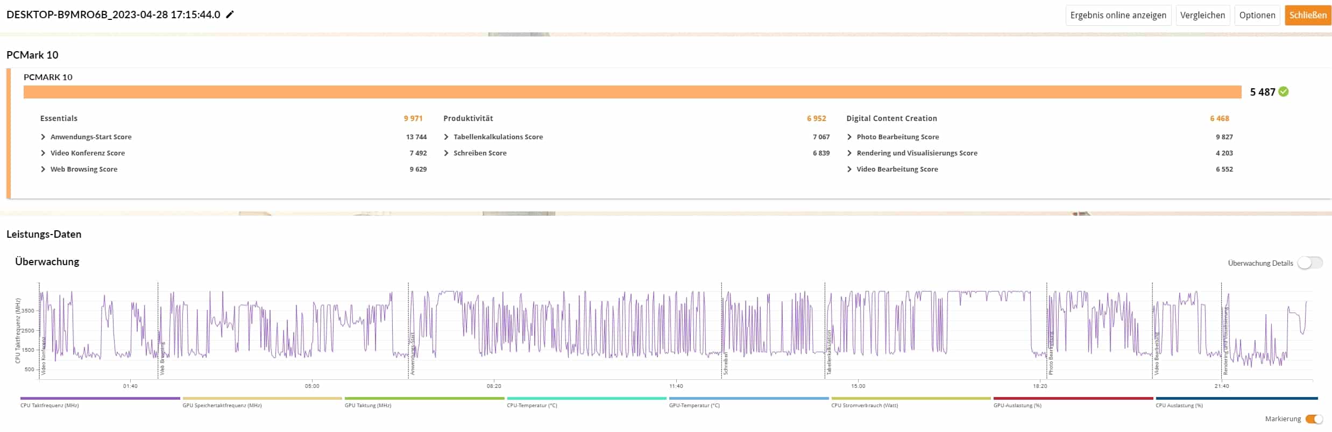Click Ergebnis online anzeigen button
Screen dimensions: 1332x432
tap(1118, 15)
